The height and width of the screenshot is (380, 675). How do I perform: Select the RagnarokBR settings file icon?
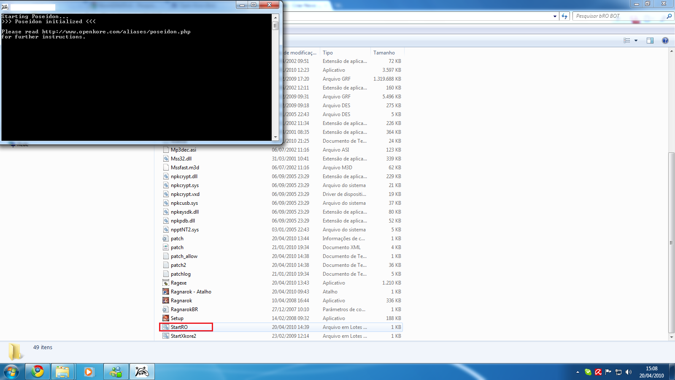166,309
